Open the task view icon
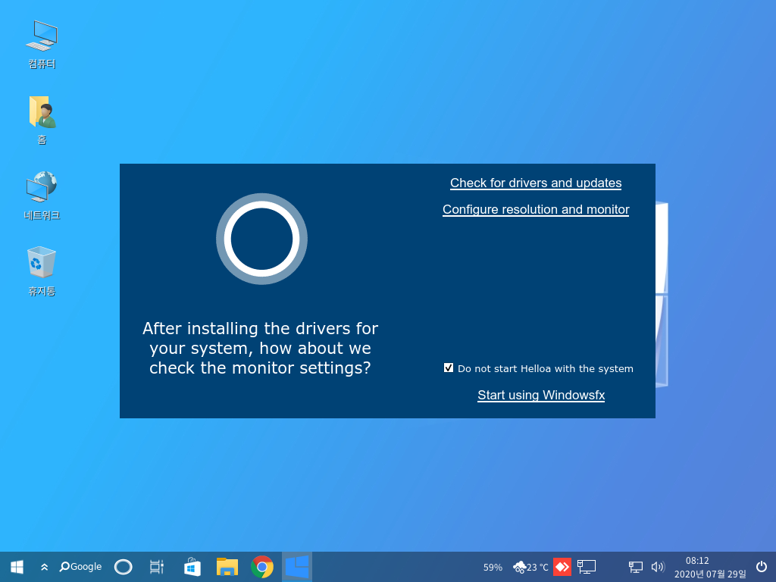The width and height of the screenshot is (776, 582). point(156,567)
